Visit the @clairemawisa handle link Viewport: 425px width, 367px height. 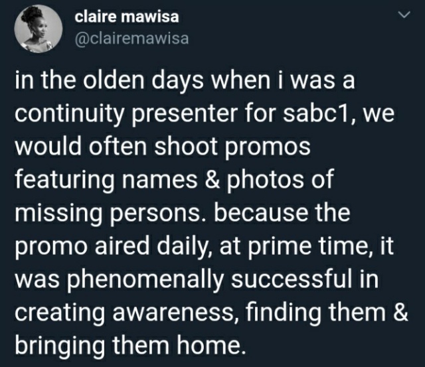(x=131, y=38)
